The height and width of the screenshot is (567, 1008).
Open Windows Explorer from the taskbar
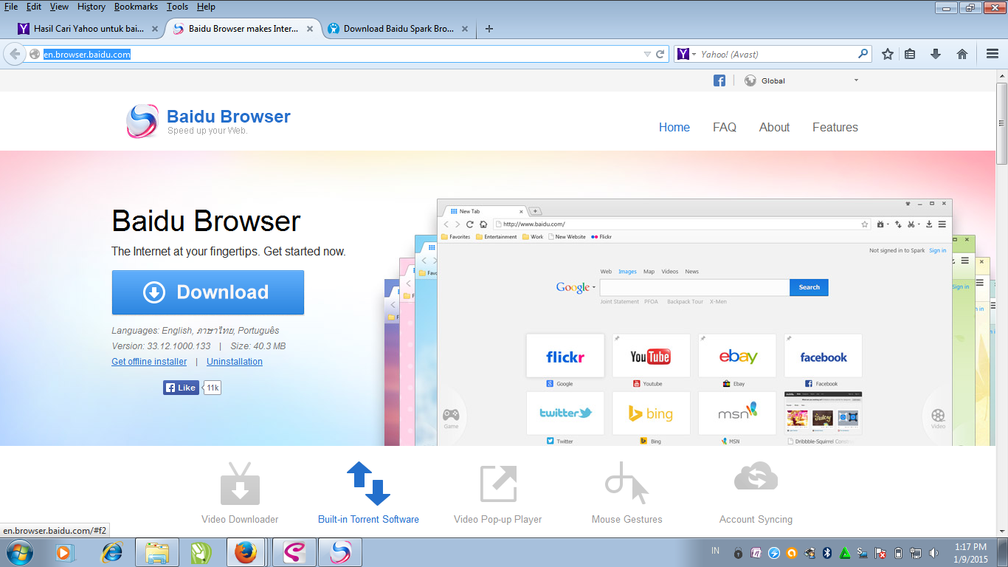[157, 552]
